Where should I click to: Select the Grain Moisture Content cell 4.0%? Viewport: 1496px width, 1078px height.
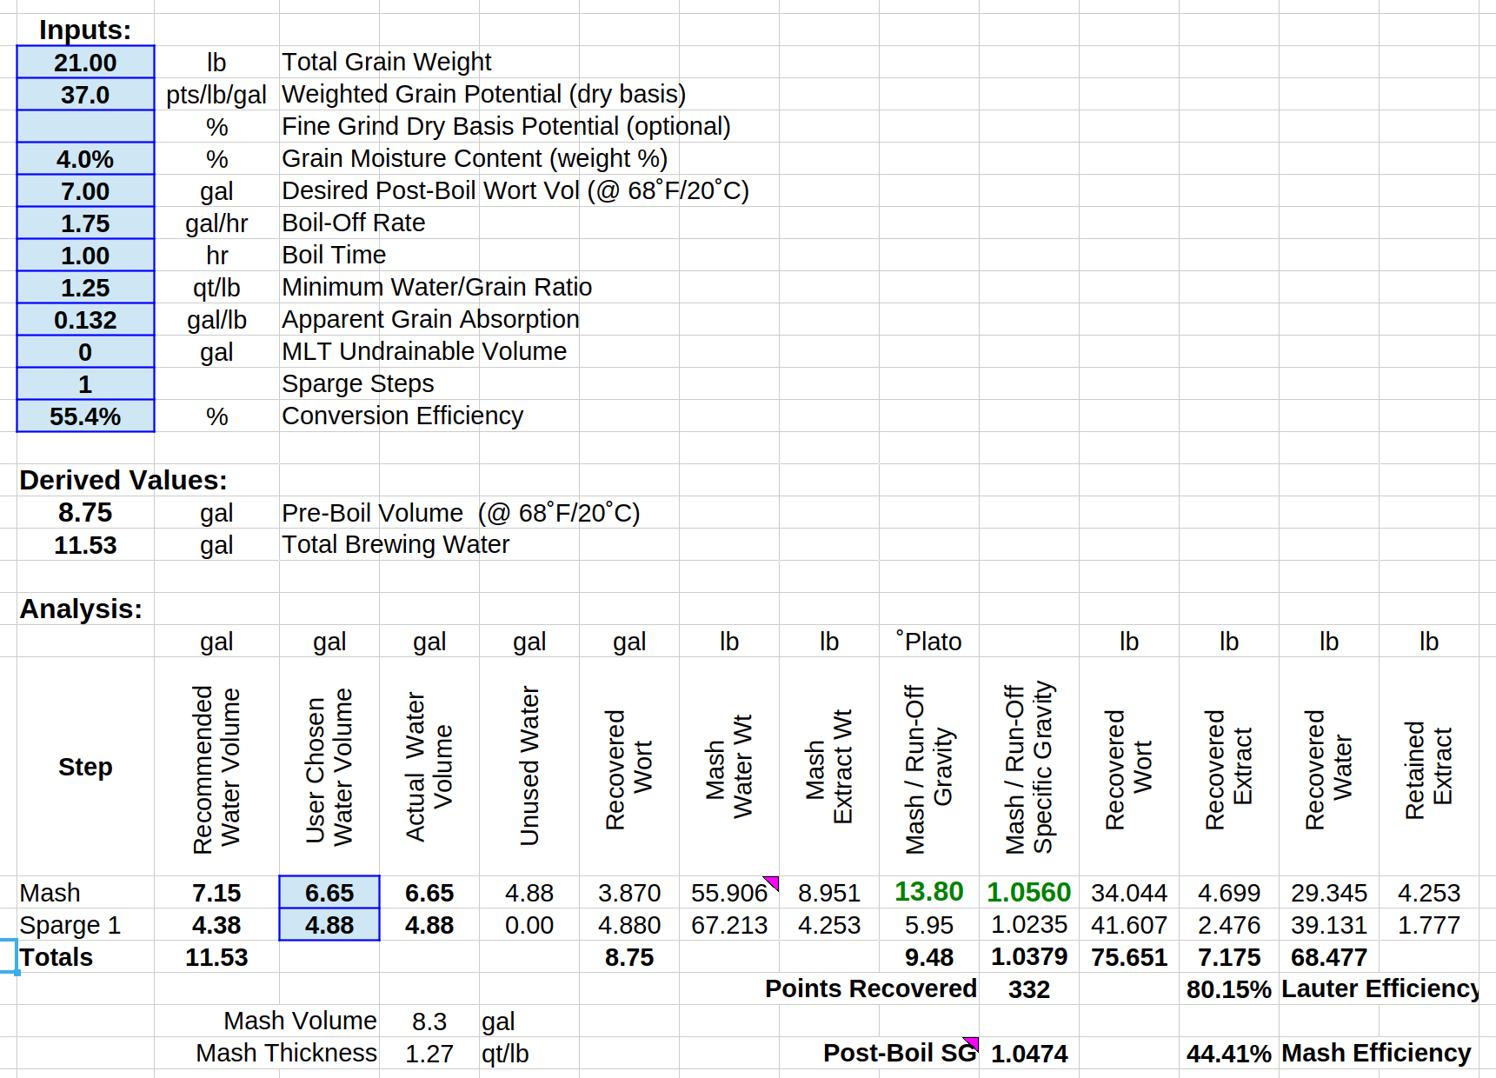click(x=85, y=159)
